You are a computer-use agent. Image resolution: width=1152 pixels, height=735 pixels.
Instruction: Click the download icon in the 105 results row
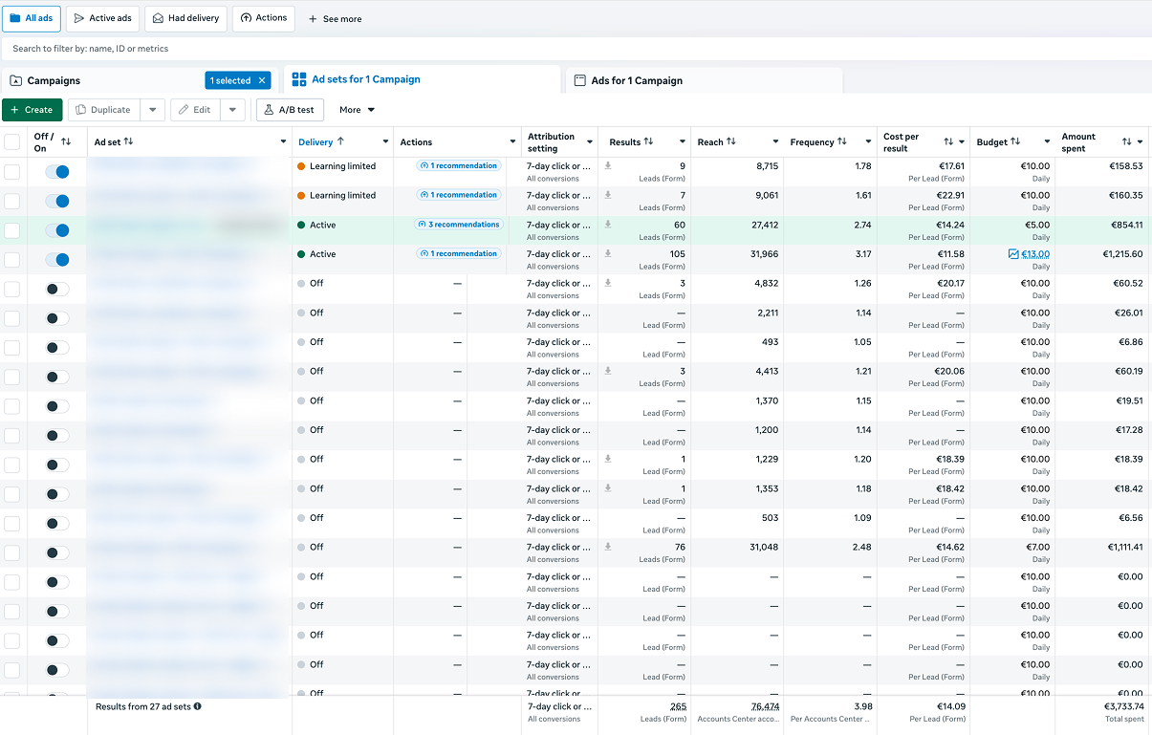(608, 253)
